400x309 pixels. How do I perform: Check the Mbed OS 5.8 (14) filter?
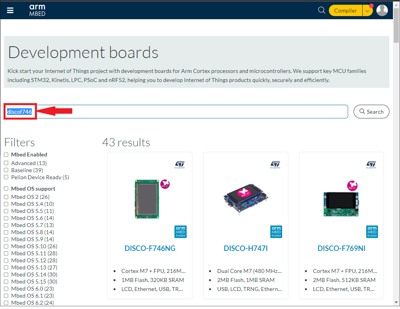coord(6,232)
